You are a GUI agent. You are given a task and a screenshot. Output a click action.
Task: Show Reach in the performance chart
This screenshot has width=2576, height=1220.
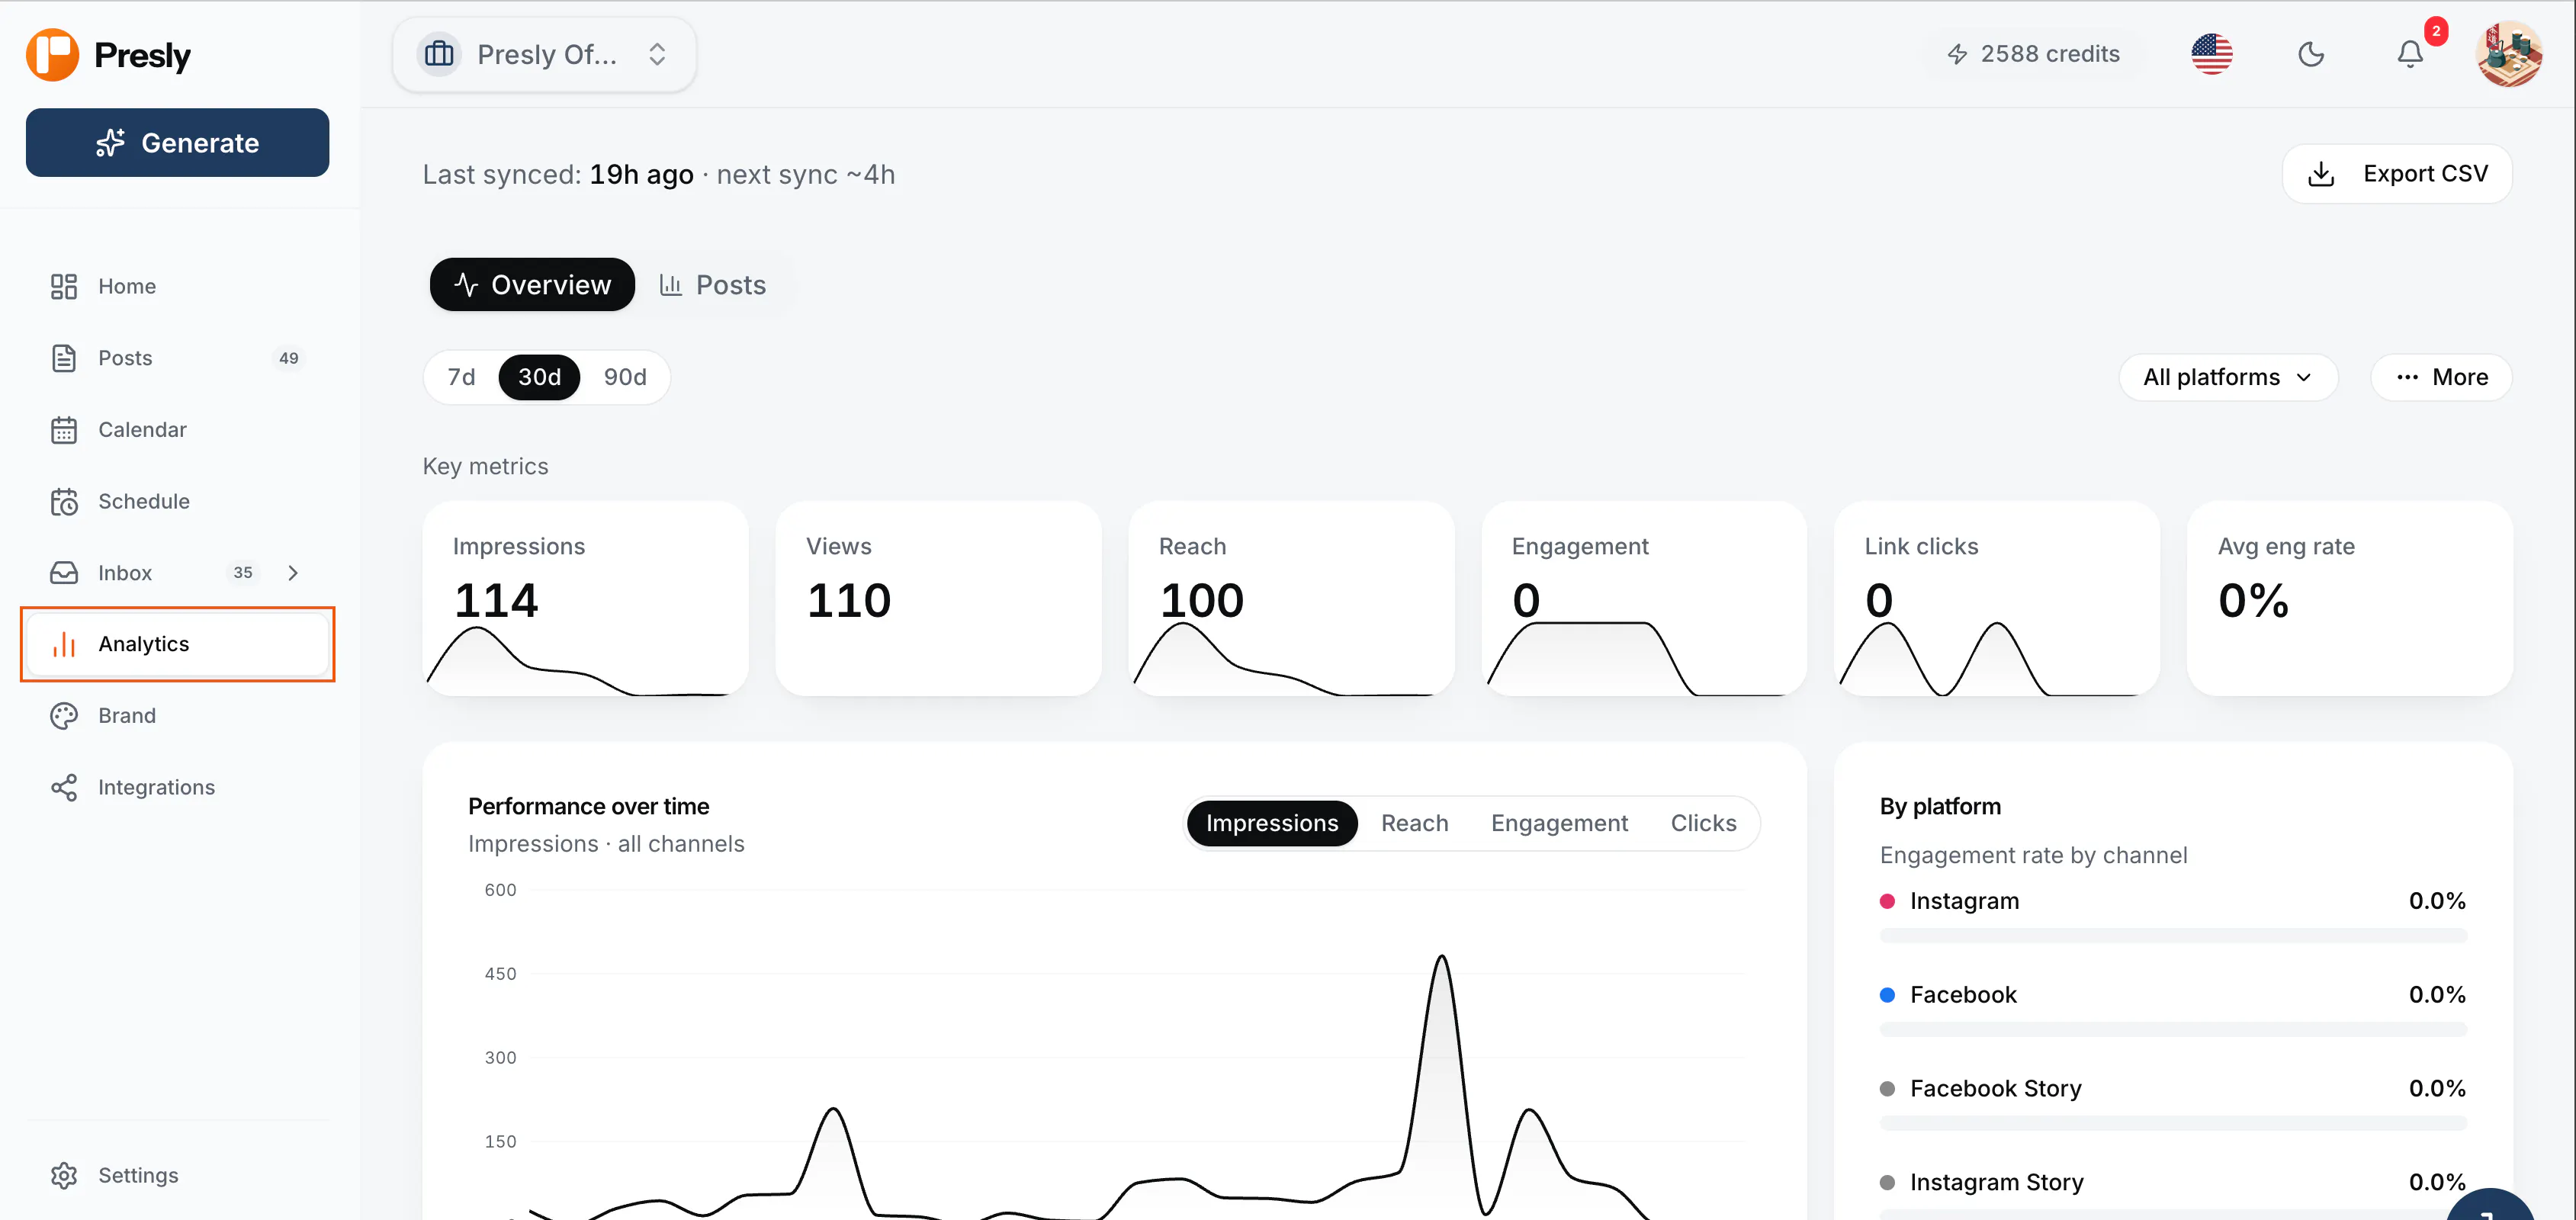[x=1414, y=823]
